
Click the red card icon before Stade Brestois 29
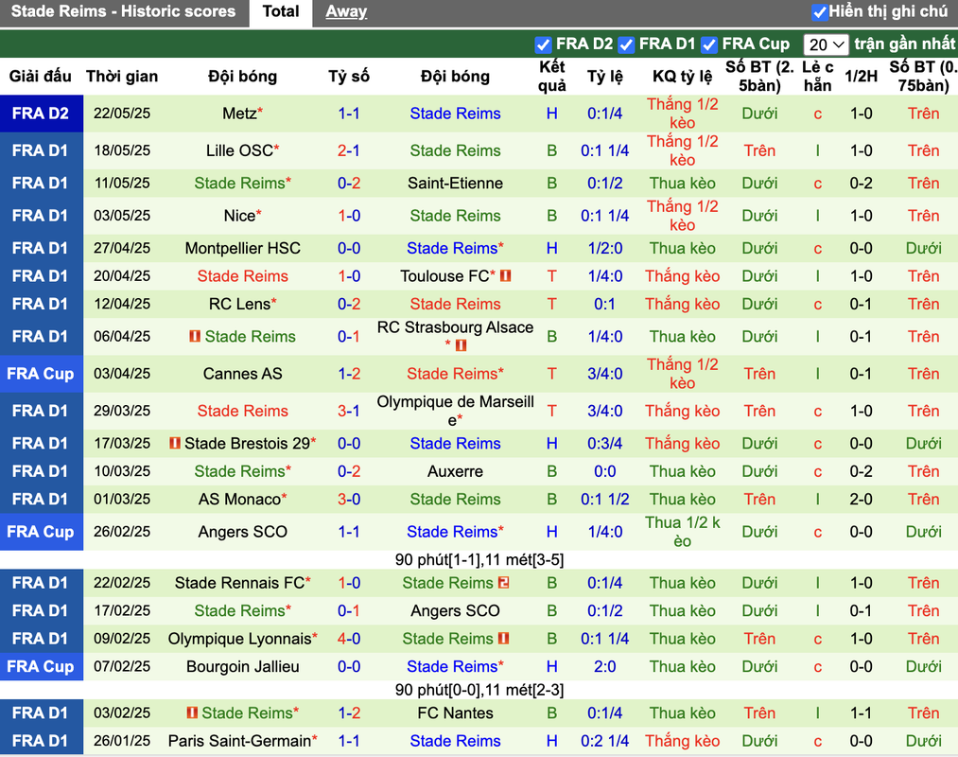click(175, 443)
